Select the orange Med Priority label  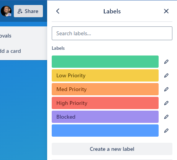(x=105, y=89)
